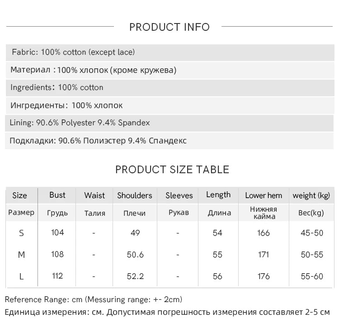Click the Ingredients 100% cotton row

[170, 88]
